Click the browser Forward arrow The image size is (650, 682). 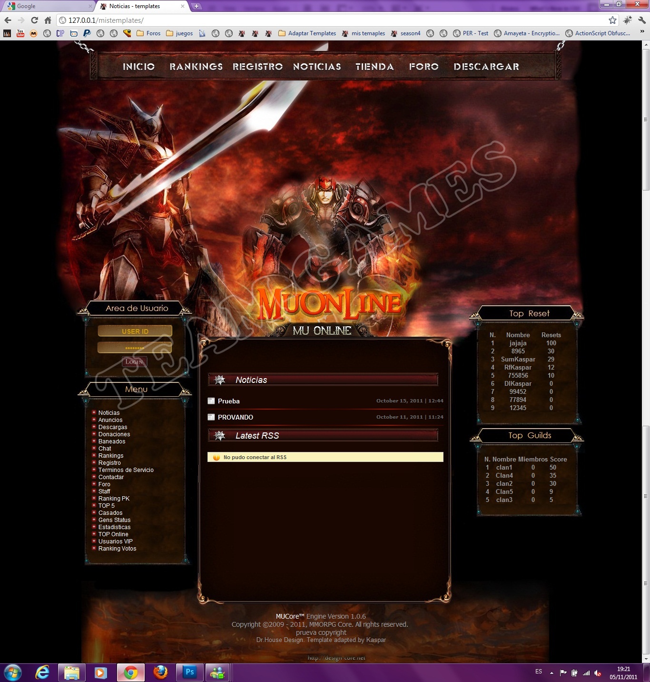[21, 20]
